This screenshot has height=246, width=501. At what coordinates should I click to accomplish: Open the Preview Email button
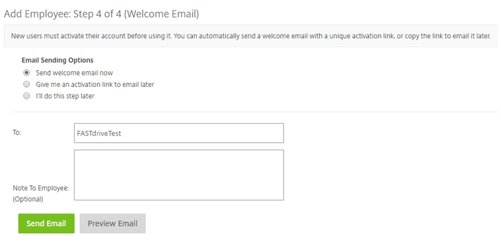pyautogui.click(x=112, y=224)
